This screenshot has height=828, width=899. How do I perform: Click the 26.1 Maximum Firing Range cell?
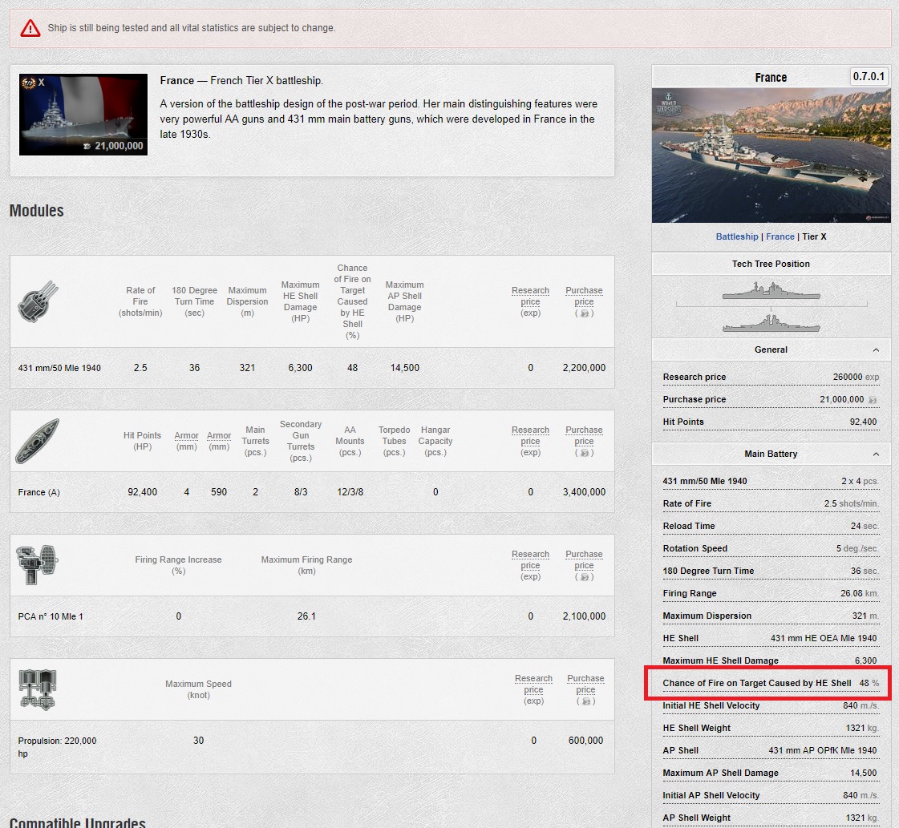(x=306, y=616)
